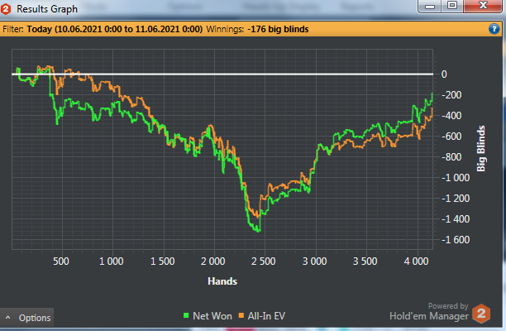Click the Hands axis title
This screenshot has width=506, height=331.
(222, 281)
